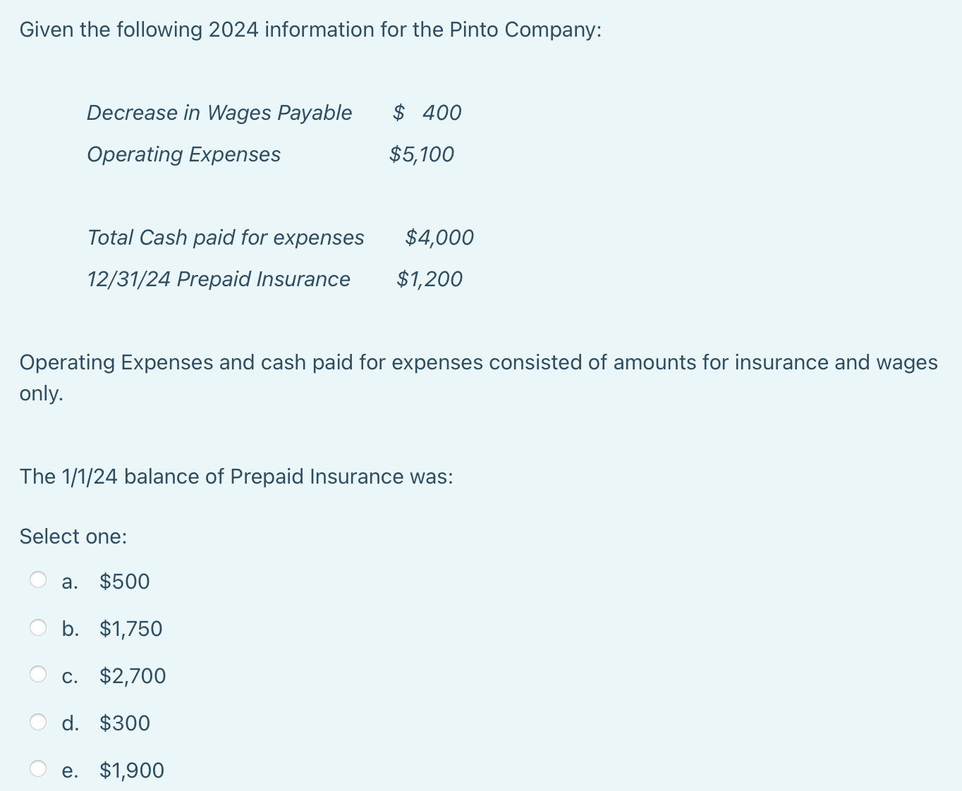Click the Select one prompt text
Image resolution: width=962 pixels, height=791 pixels.
73,536
